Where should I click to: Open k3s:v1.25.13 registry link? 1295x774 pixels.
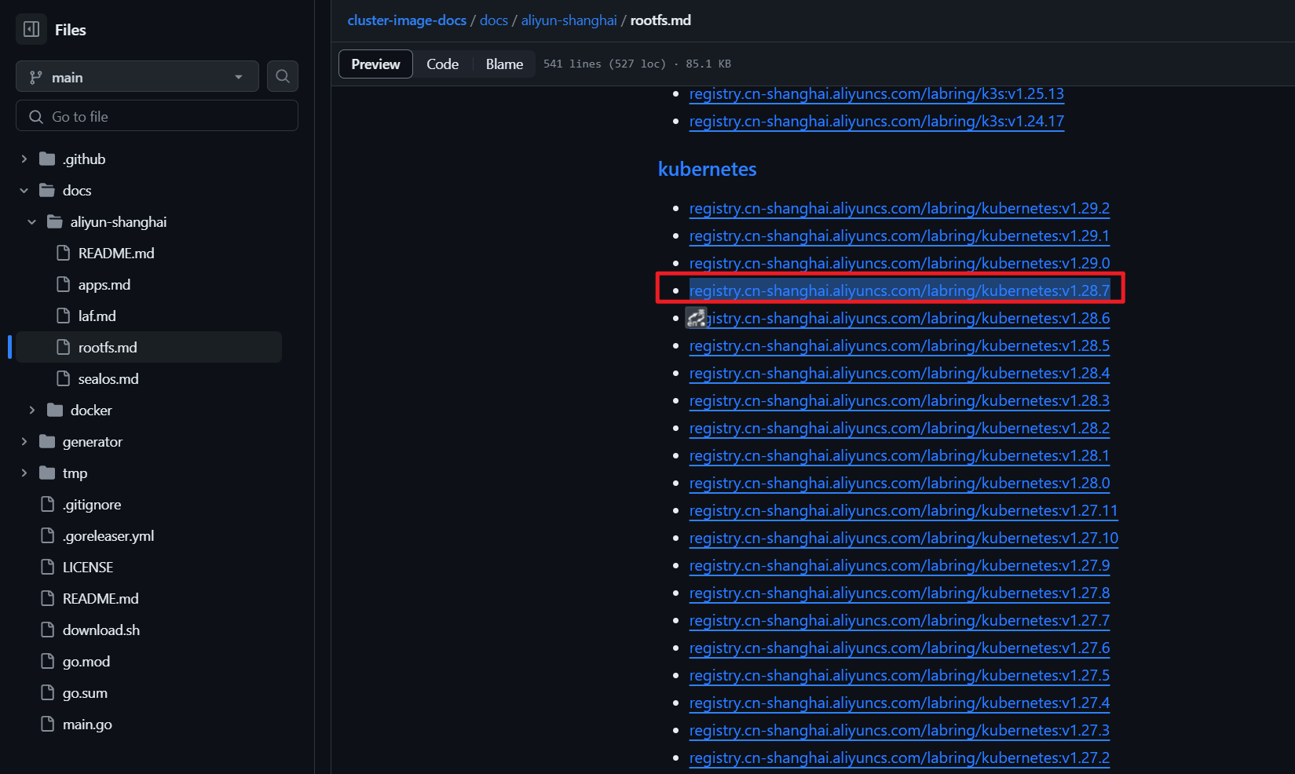tap(876, 93)
